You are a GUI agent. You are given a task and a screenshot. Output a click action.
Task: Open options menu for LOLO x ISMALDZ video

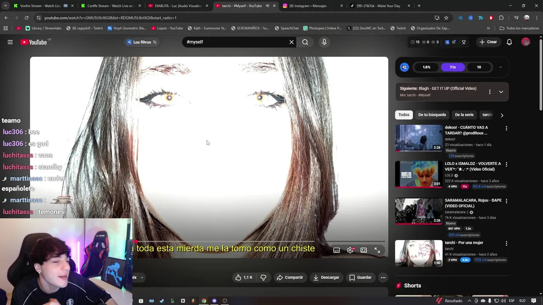506,164
